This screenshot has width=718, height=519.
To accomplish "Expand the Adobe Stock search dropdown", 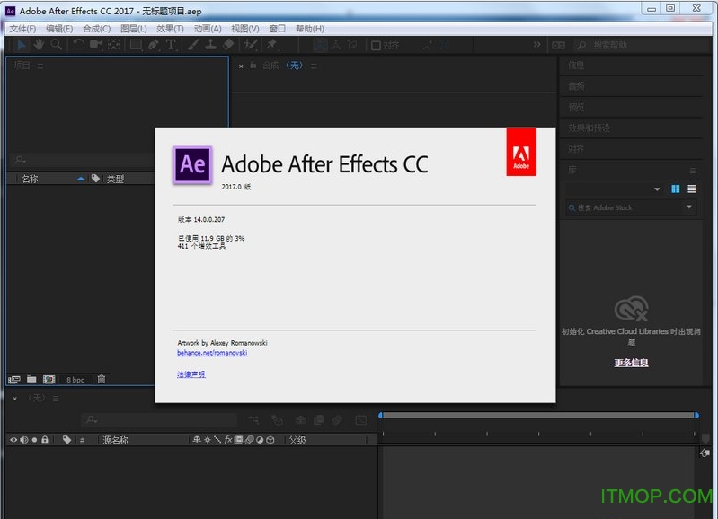I will tap(689, 207).
